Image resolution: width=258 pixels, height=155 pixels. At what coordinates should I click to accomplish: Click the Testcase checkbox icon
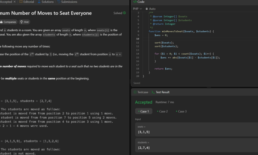pyautogui.click(x=135, y=92)
